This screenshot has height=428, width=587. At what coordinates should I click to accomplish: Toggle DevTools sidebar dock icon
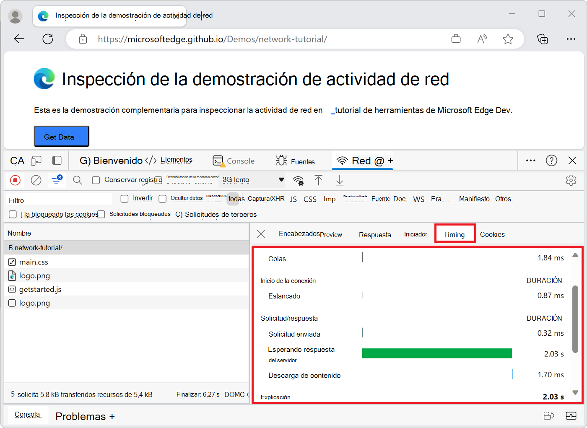coord(57,161)
